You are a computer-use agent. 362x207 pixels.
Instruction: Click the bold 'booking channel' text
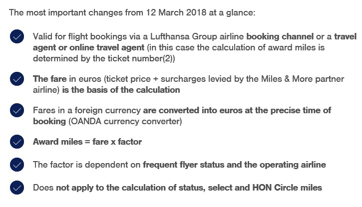pyautogui.click(x=280, y=36)
